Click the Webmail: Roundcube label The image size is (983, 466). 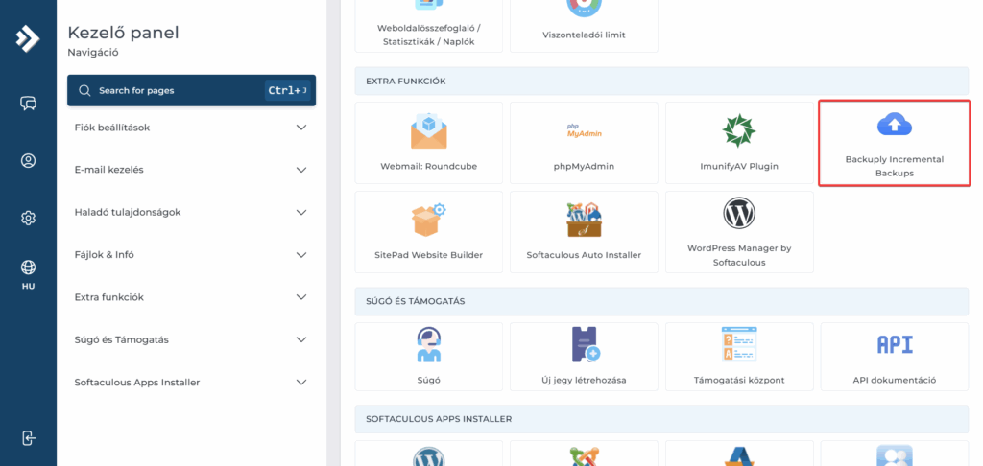pos(429,167)
